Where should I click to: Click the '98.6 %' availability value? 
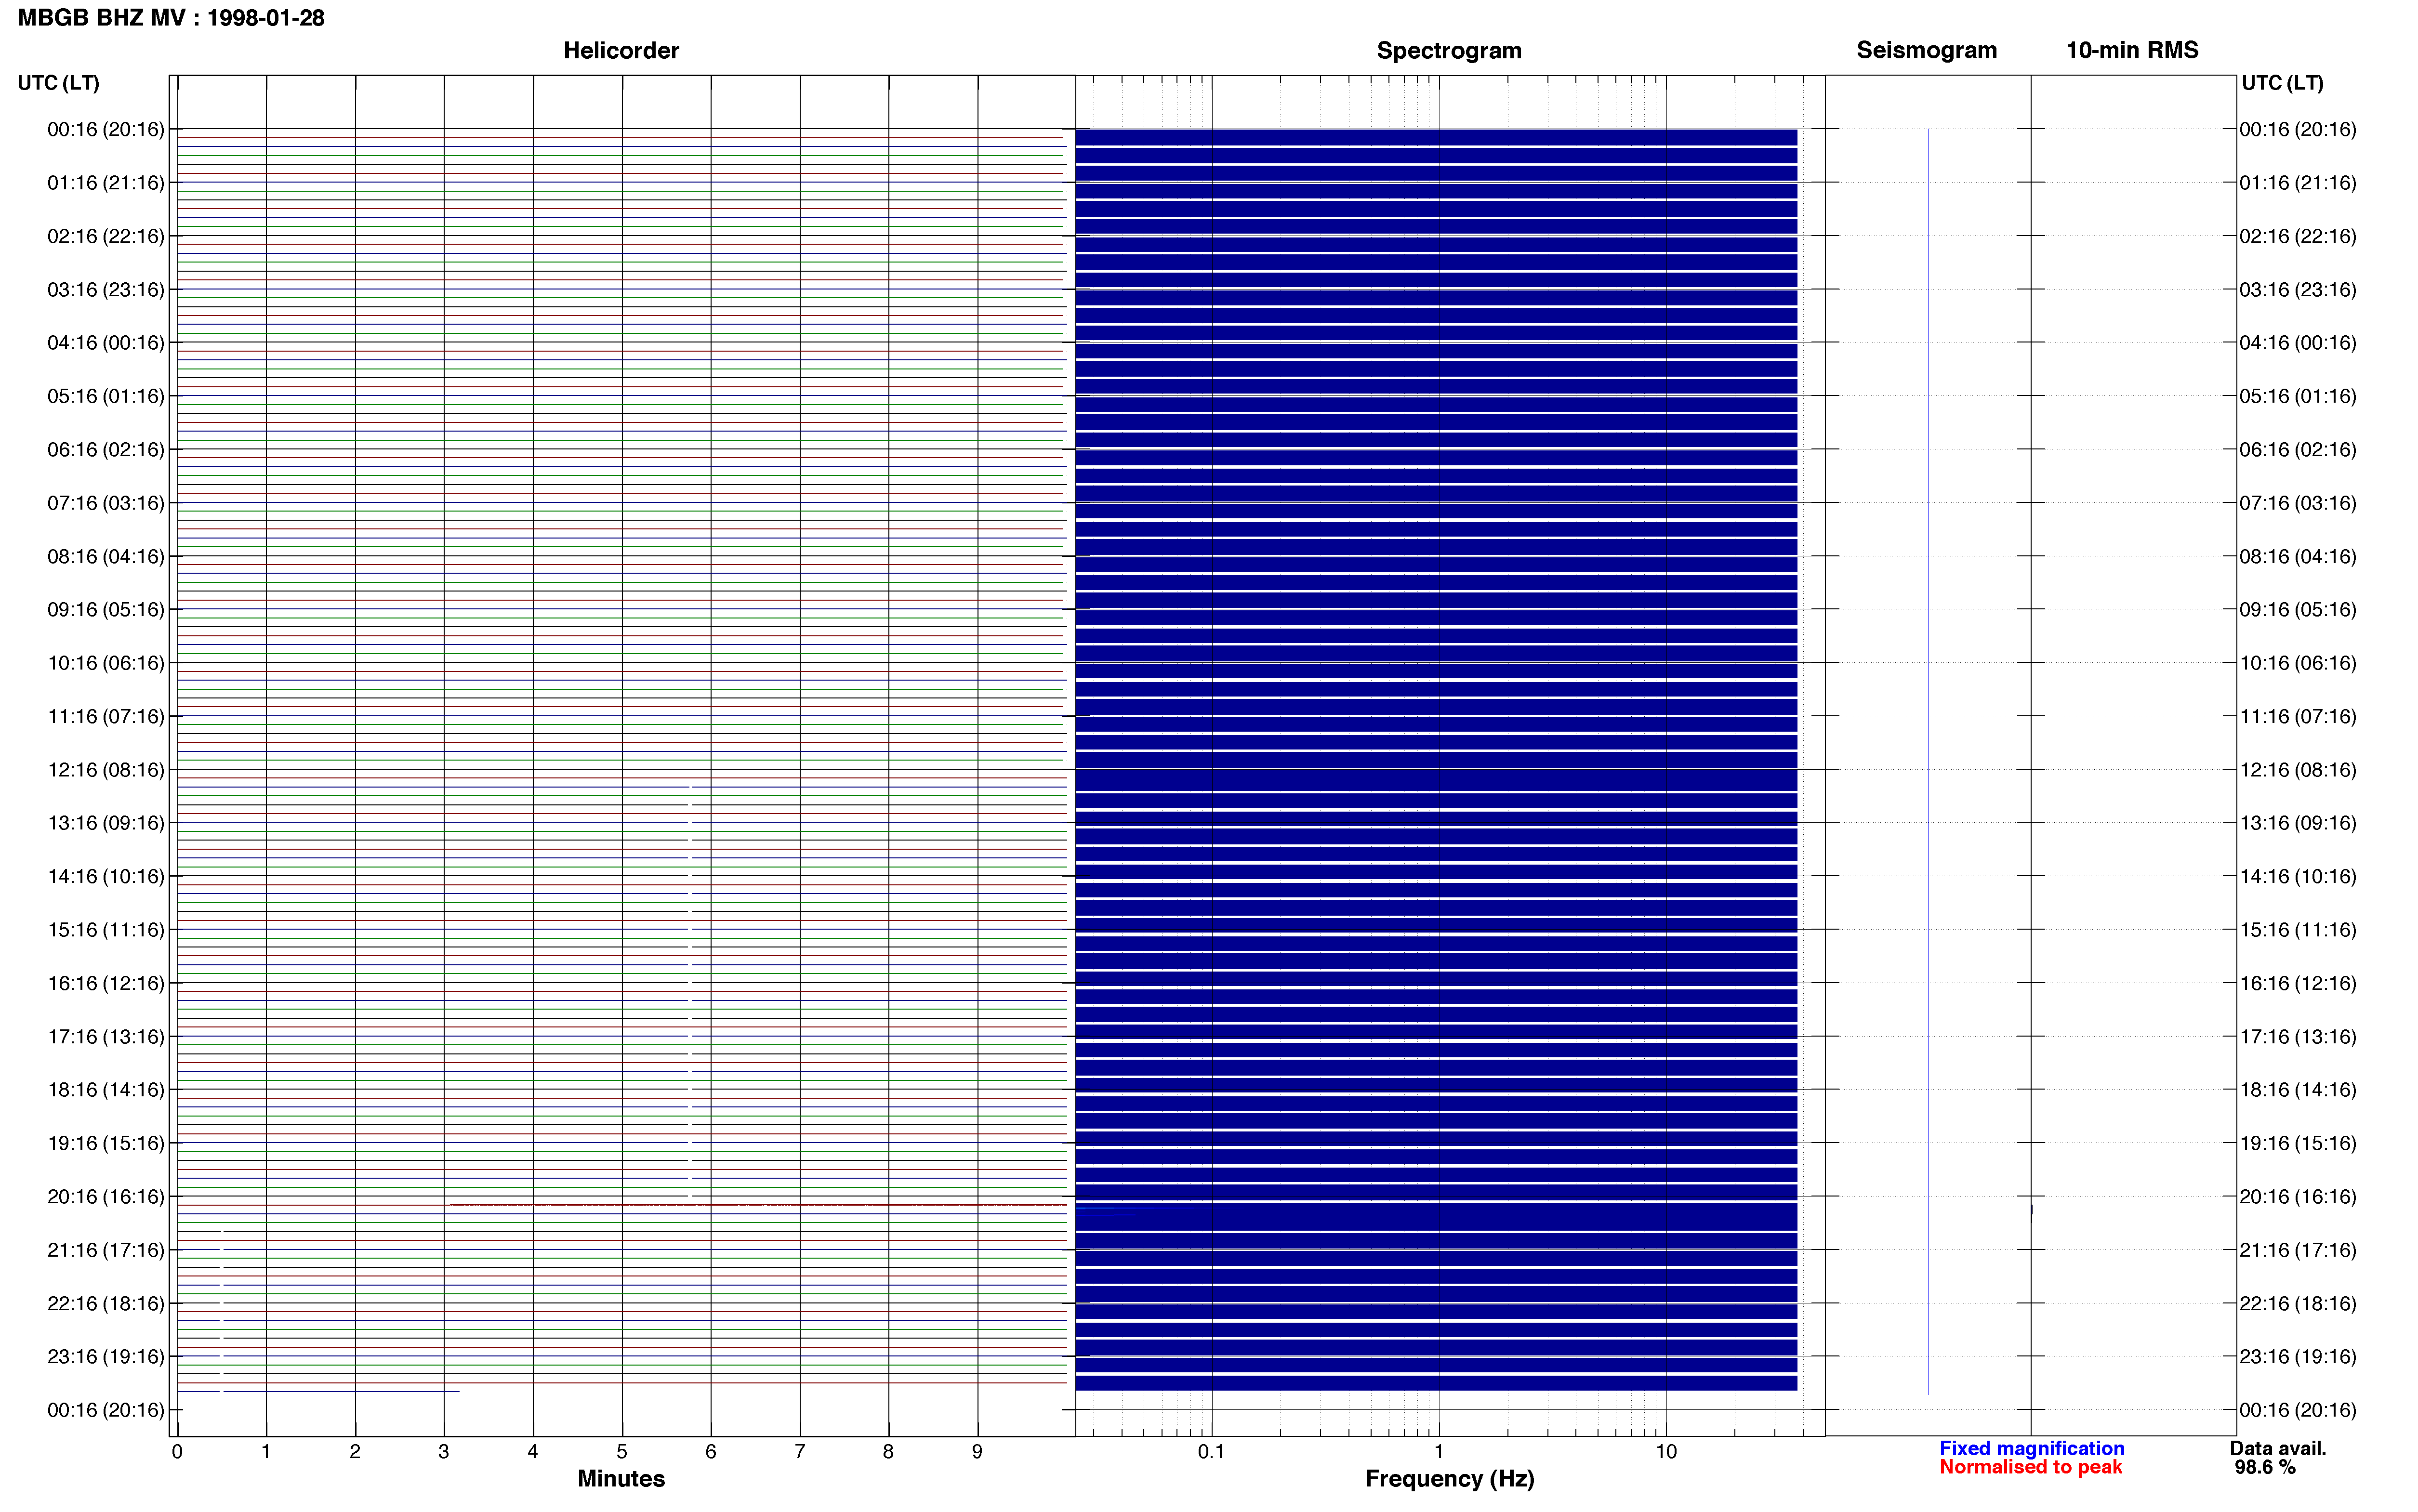click(2265, 1467)
